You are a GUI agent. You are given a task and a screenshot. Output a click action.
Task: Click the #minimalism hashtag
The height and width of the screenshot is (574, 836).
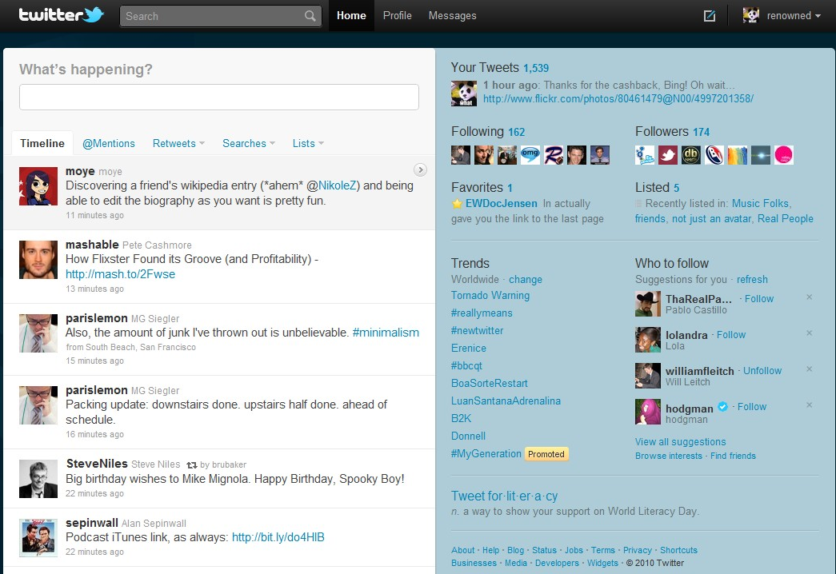tap(386, 333)
